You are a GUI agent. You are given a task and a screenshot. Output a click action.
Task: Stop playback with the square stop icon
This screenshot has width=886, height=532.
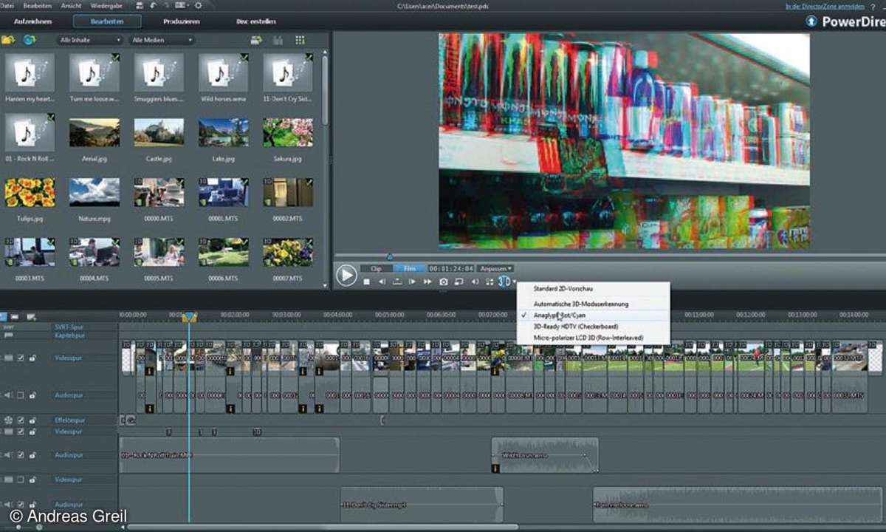(366, 282)
